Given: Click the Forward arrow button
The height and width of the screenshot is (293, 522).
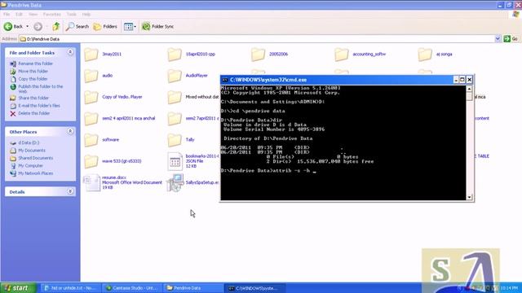Looking at the screenshot, I should click(38, 27).
